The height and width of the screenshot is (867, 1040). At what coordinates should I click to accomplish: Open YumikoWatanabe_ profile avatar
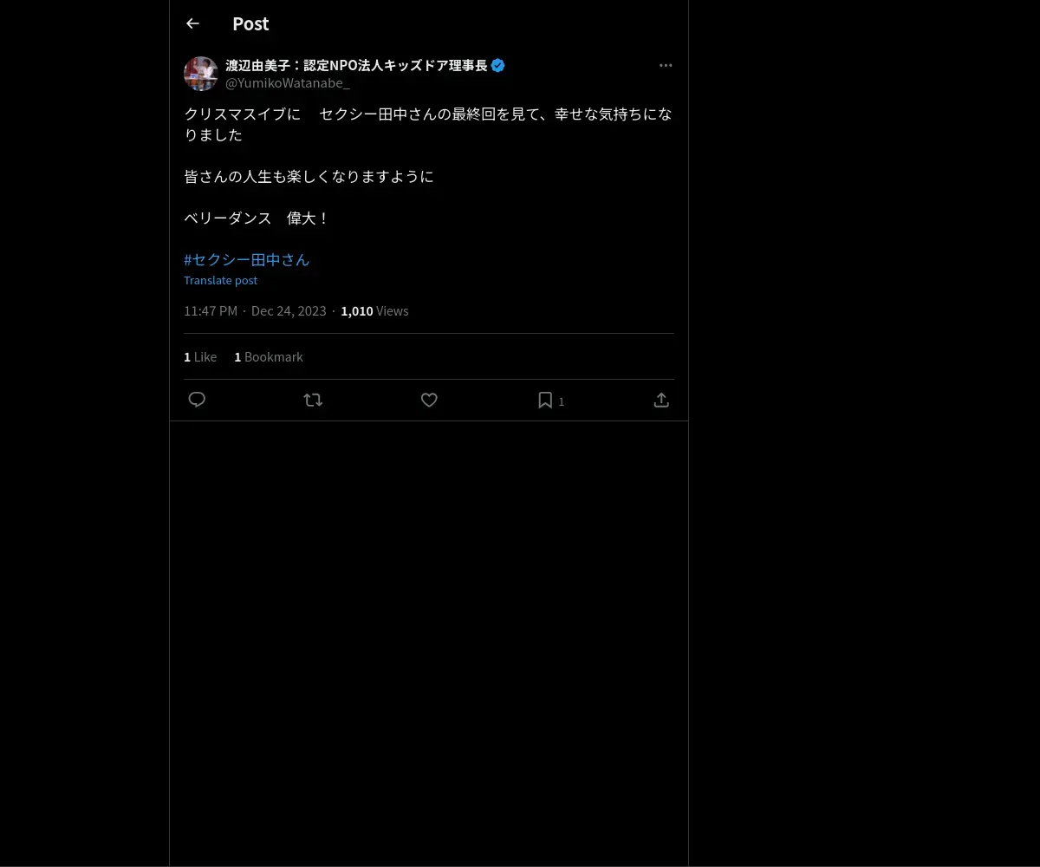coord(201,74)
